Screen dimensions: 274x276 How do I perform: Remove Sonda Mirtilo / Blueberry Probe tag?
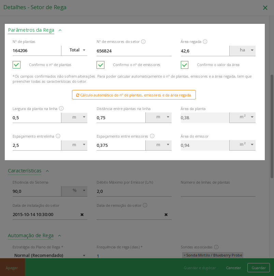coord(185,255)
